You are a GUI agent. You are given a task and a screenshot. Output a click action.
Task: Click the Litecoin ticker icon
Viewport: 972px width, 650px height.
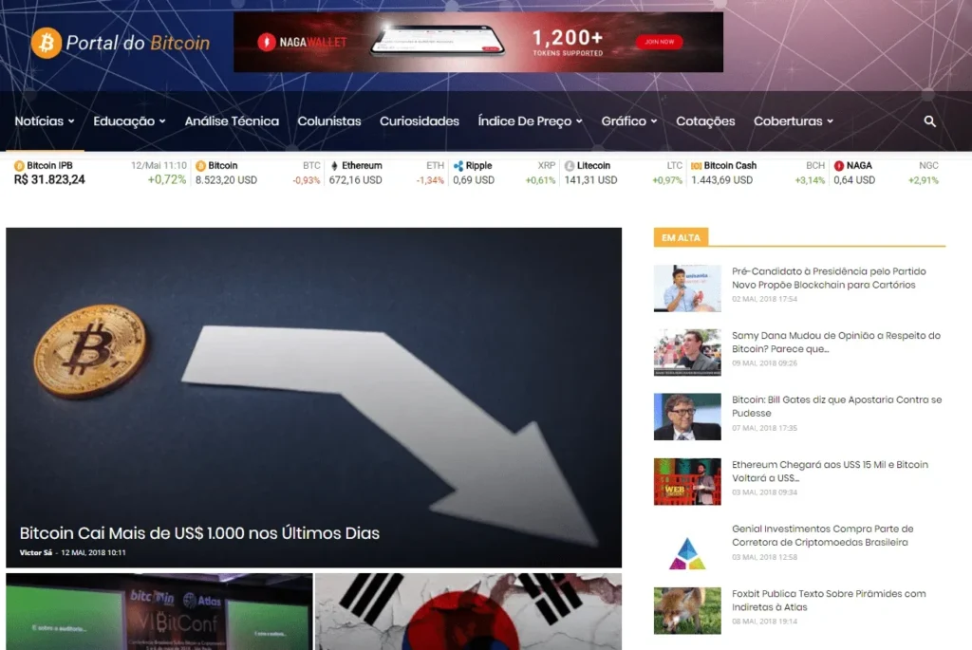click(x=570, y=166)
